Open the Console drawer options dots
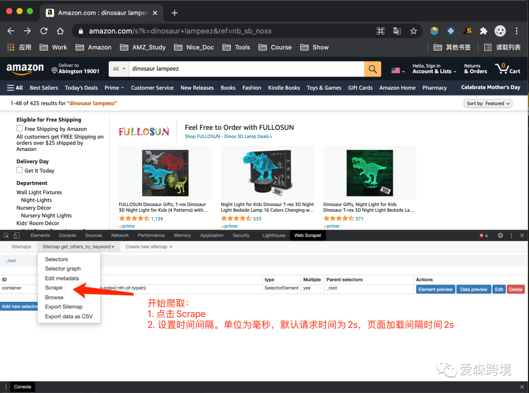This screenshot has height=393, width=529. pyautogui.click(x=6, y=387)
